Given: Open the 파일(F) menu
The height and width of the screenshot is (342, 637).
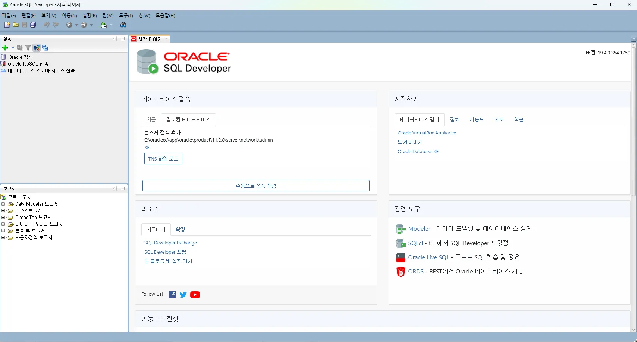Looking at the screenshot, I should [9, 15].
